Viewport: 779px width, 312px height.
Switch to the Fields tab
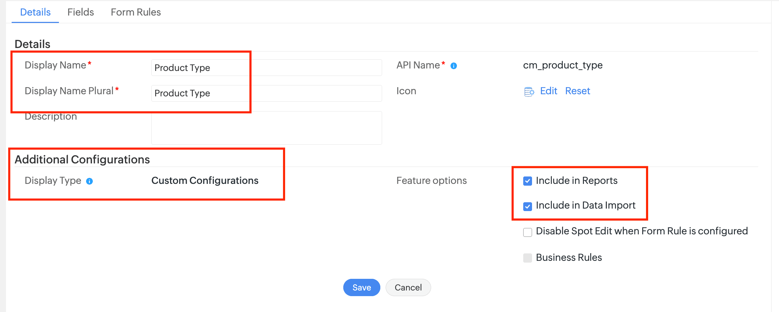click(80, 12)
